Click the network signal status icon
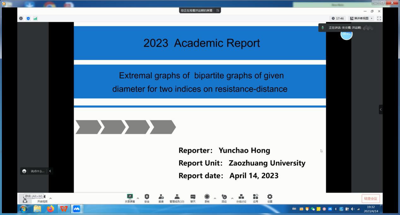Image resolution: width=400 pixels, height=215 pixels. click(35, 19)
